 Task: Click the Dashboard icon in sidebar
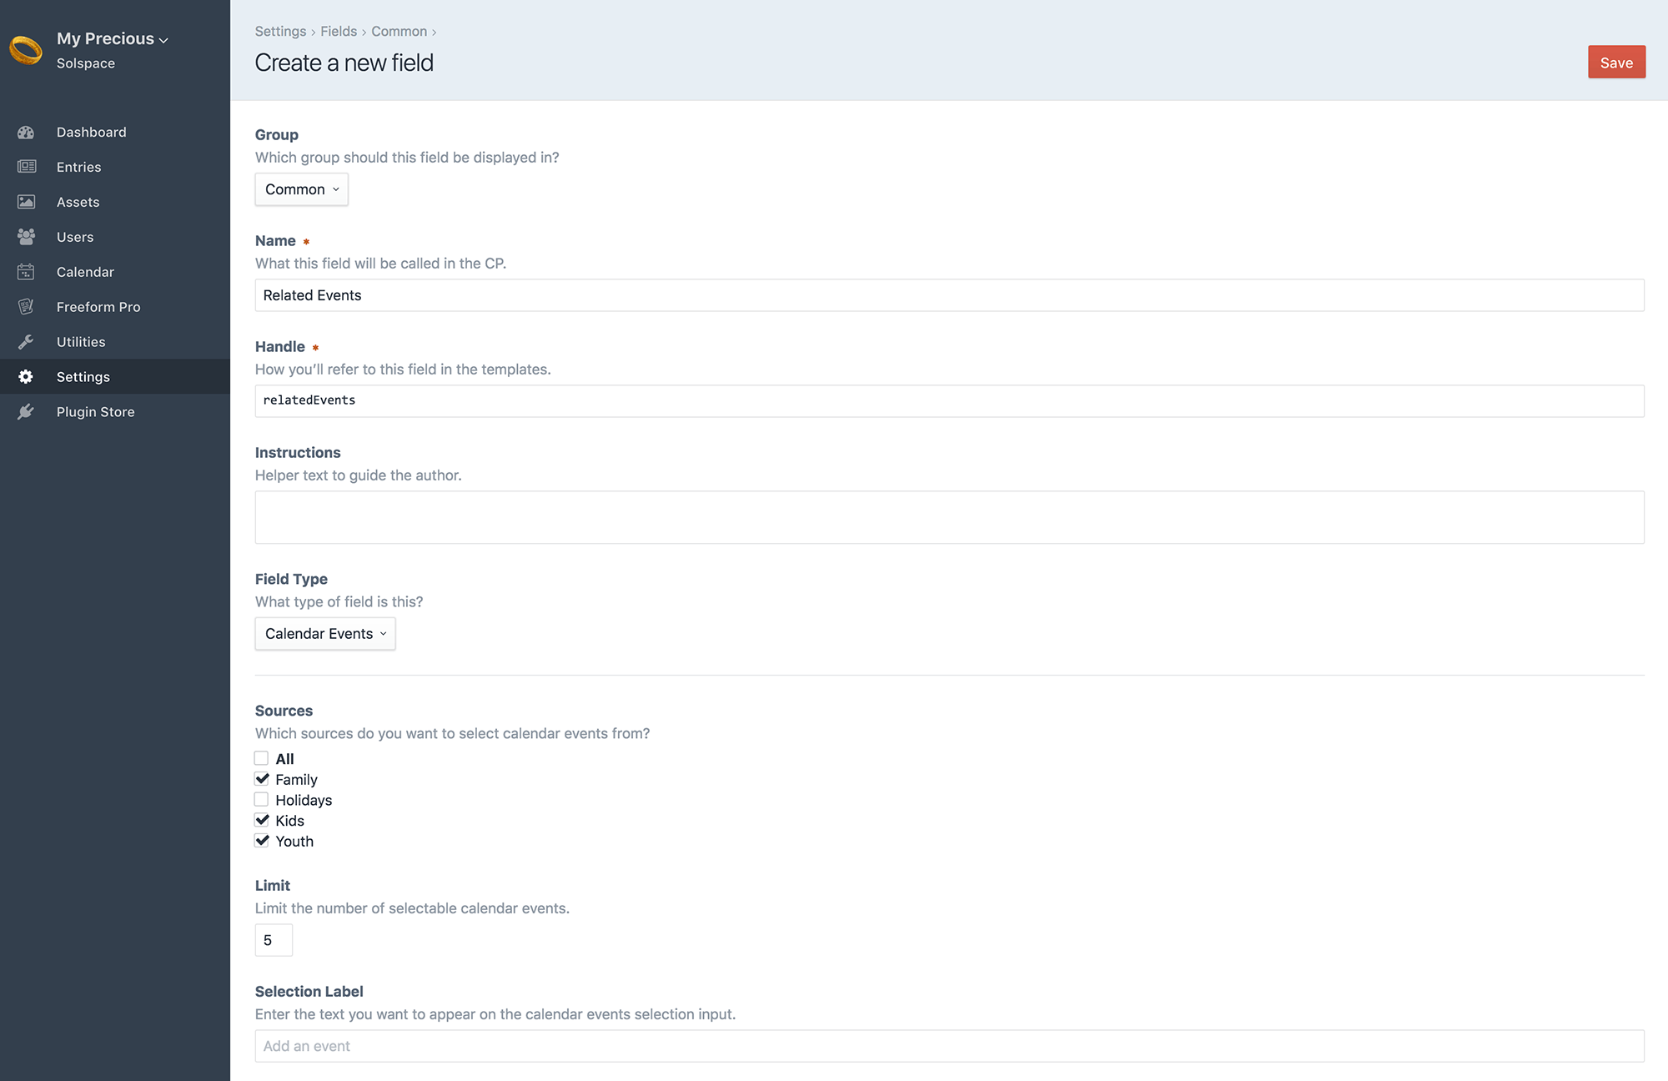click(28, 130)
